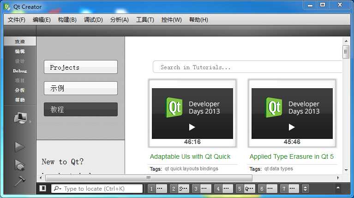The width and height of the screenshot is (354, 198).
Task: Switch to 帮助 help mode in sidebar
Action: (20, 100)
